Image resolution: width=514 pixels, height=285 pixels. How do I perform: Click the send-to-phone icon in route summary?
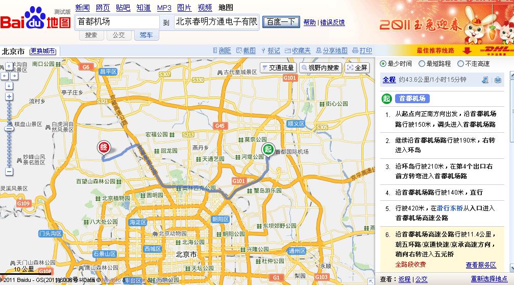(x=485, y=80)
